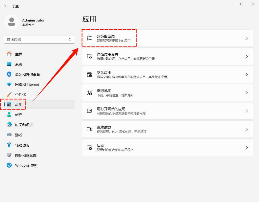This screenshot has width=259, height=202.
Task: Open the 可打开网站的应用 settings
Action: (x=167, y=111)
